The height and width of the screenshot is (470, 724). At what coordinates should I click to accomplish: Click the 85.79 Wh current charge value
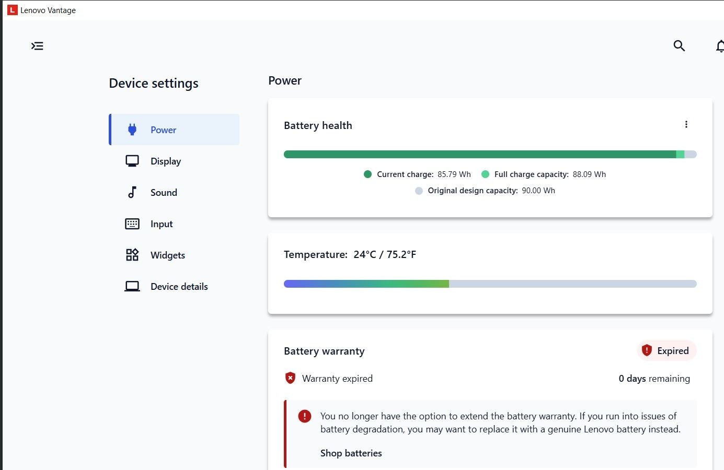click(454, 174)
